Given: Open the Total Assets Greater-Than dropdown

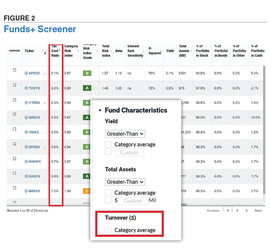Looking at the screenshot, I should point(125,182).
